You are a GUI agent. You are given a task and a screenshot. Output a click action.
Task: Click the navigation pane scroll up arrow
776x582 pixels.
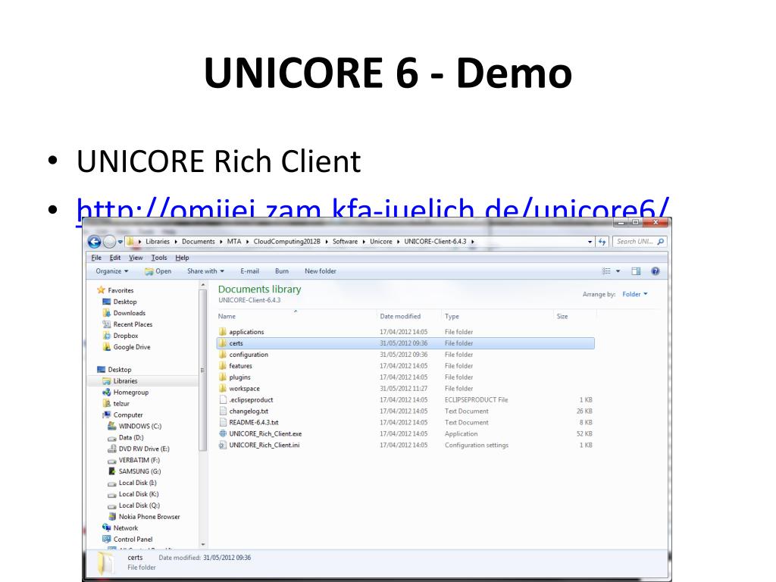202,286
